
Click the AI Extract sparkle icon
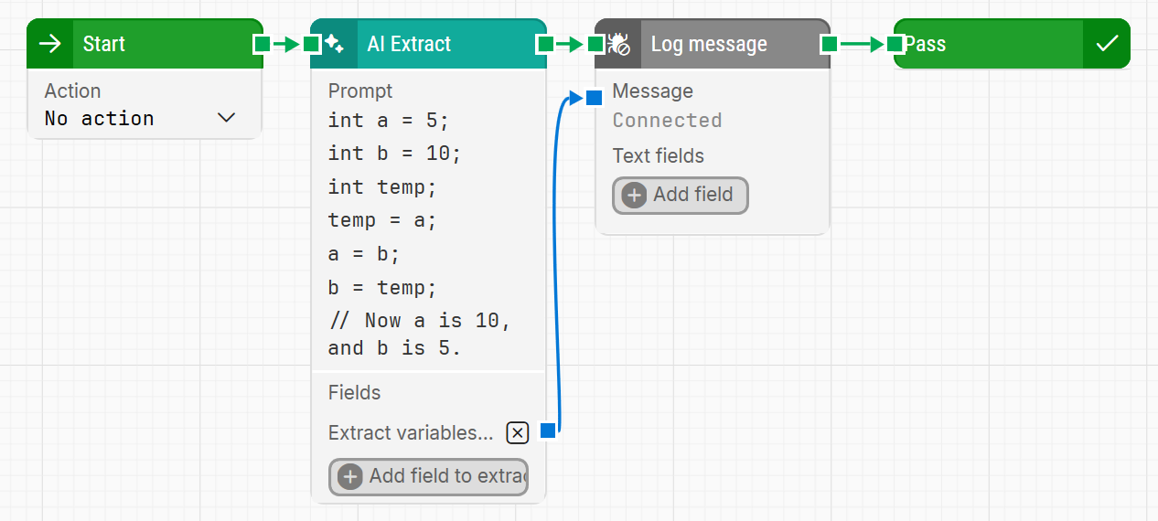click(335, 44)
